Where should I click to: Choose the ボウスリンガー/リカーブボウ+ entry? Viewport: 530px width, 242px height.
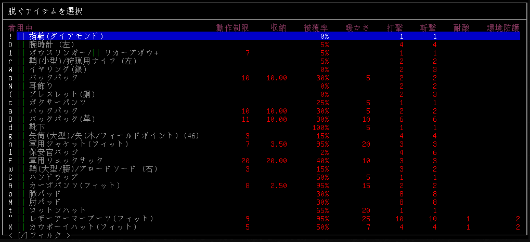(x=94, y=53)
